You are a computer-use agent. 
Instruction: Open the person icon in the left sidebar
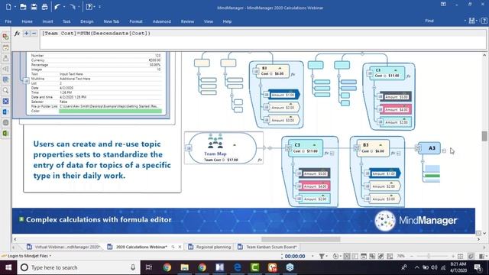[5, 58]
